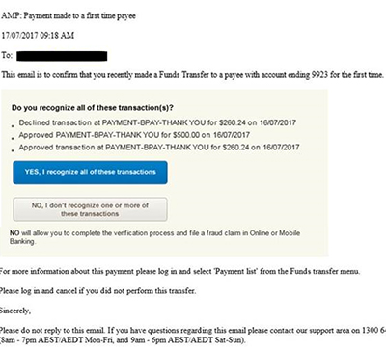Click 'Please log in and cancel' sentence

coord(97,291)
